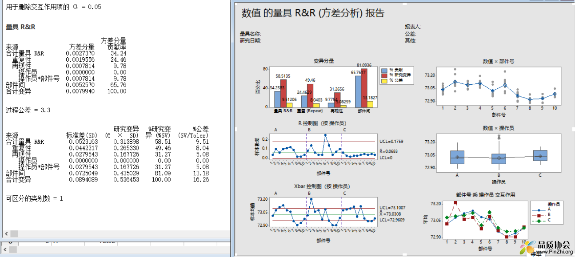The width and height of the screenshot is (575, 257).
Task: Select the blue % 贡献 legend swatch
Action: 384,71
